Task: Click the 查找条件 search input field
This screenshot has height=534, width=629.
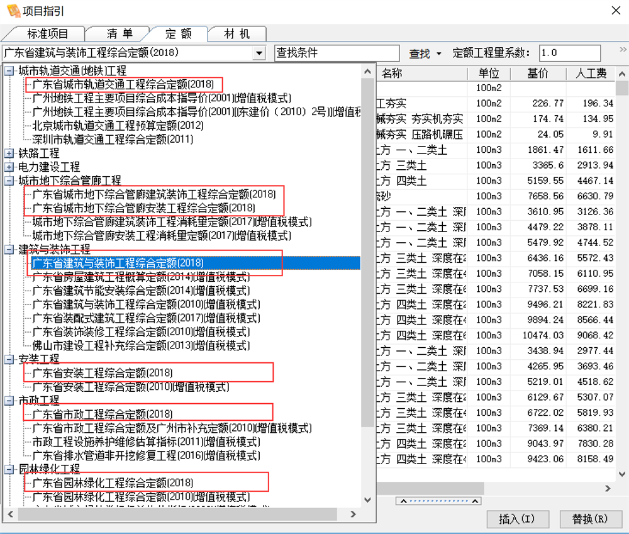Action: (x=337, y=53)
